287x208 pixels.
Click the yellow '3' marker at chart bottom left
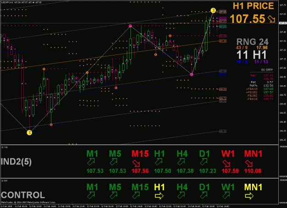29,132
